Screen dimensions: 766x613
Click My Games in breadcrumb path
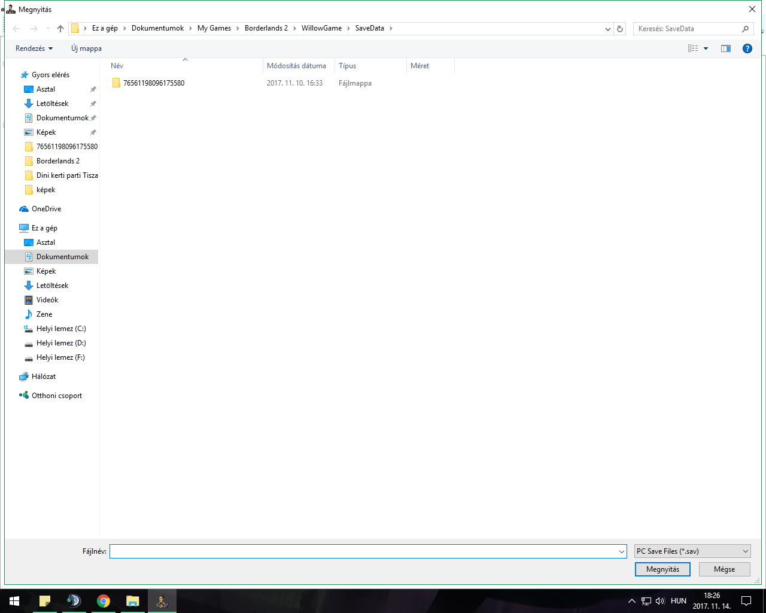click(214, 28)
